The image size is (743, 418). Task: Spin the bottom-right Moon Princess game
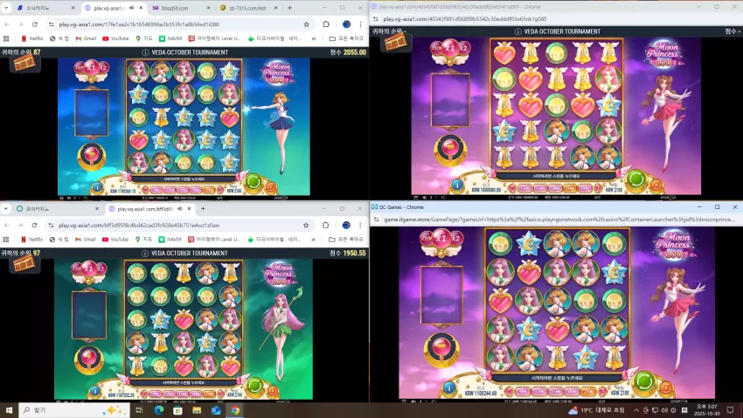coord(644,381)
